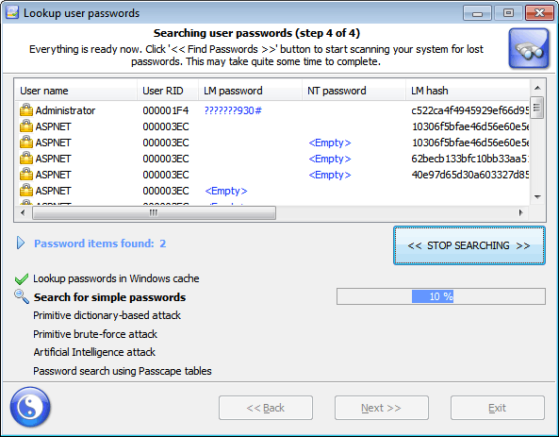Viewport: 559px width, 437px height.
Task: Click the magnifier icon beside Search for simple passwords
Action: tap(22, 296)
